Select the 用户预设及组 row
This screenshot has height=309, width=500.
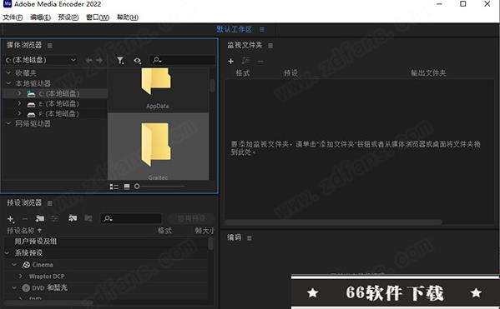point(106,242)
